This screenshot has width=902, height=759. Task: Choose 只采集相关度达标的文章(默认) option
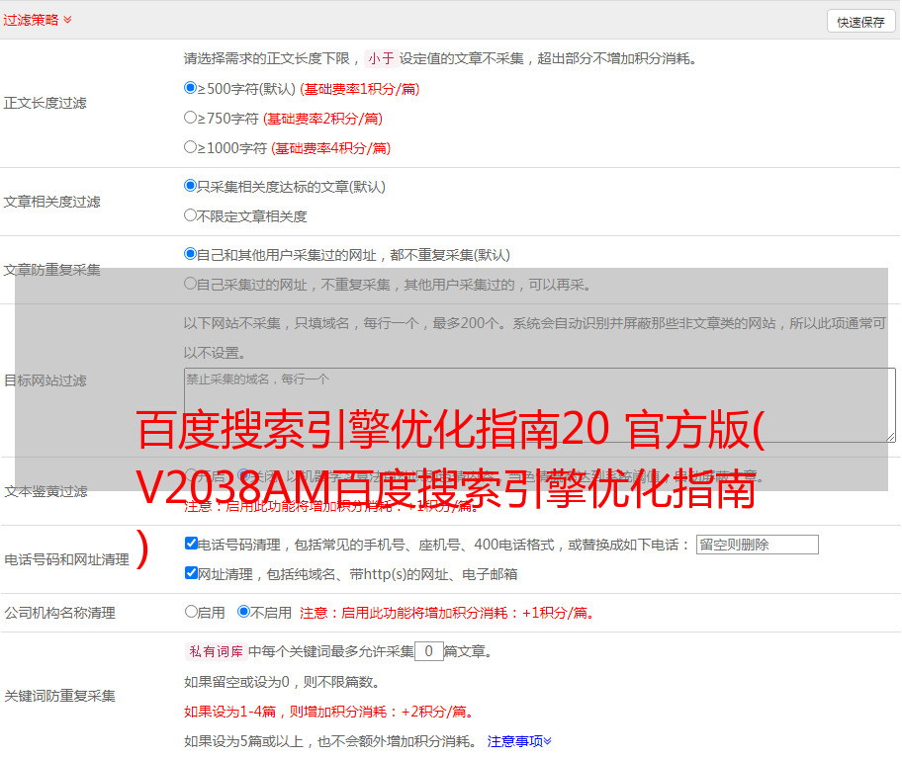[x=191, y=186]
